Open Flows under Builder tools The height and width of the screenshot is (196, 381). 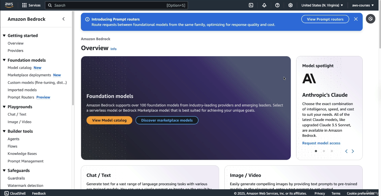(12, 146)
